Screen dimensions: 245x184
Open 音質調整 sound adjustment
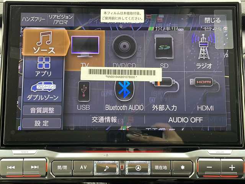pos(42,110)
